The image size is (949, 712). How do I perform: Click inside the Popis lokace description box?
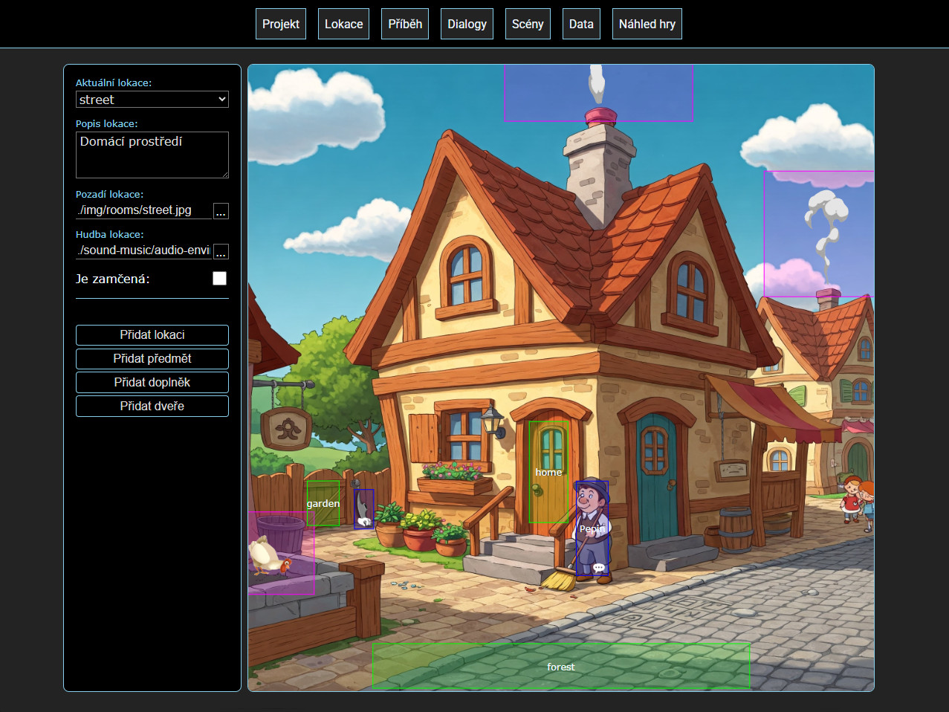152,154
